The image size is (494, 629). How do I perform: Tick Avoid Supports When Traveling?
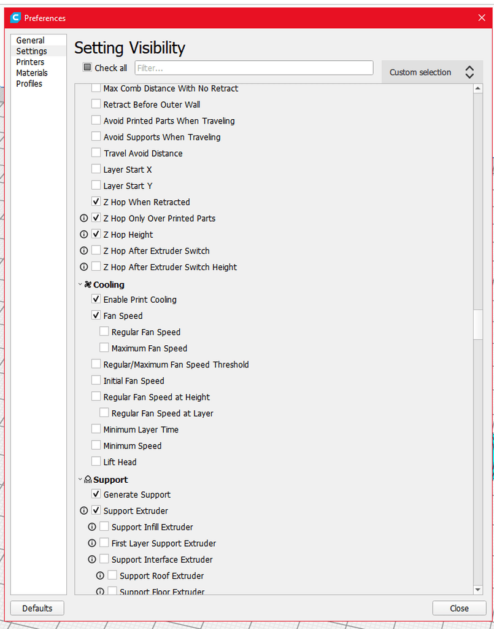(x=96, y=137)
